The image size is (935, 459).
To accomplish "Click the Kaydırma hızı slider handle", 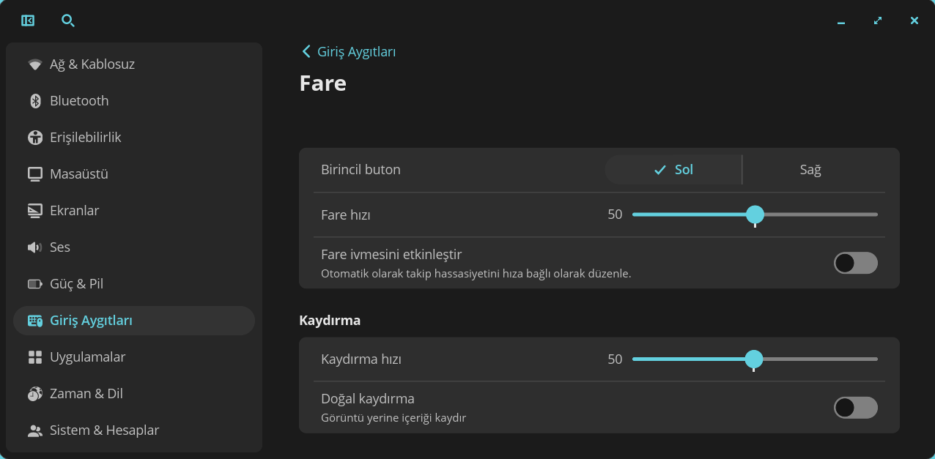I will [x=753, y=359].
